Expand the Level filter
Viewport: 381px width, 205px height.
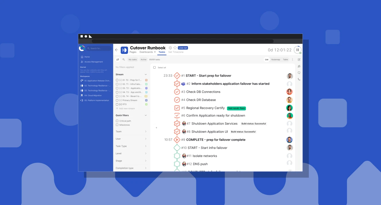132,153
